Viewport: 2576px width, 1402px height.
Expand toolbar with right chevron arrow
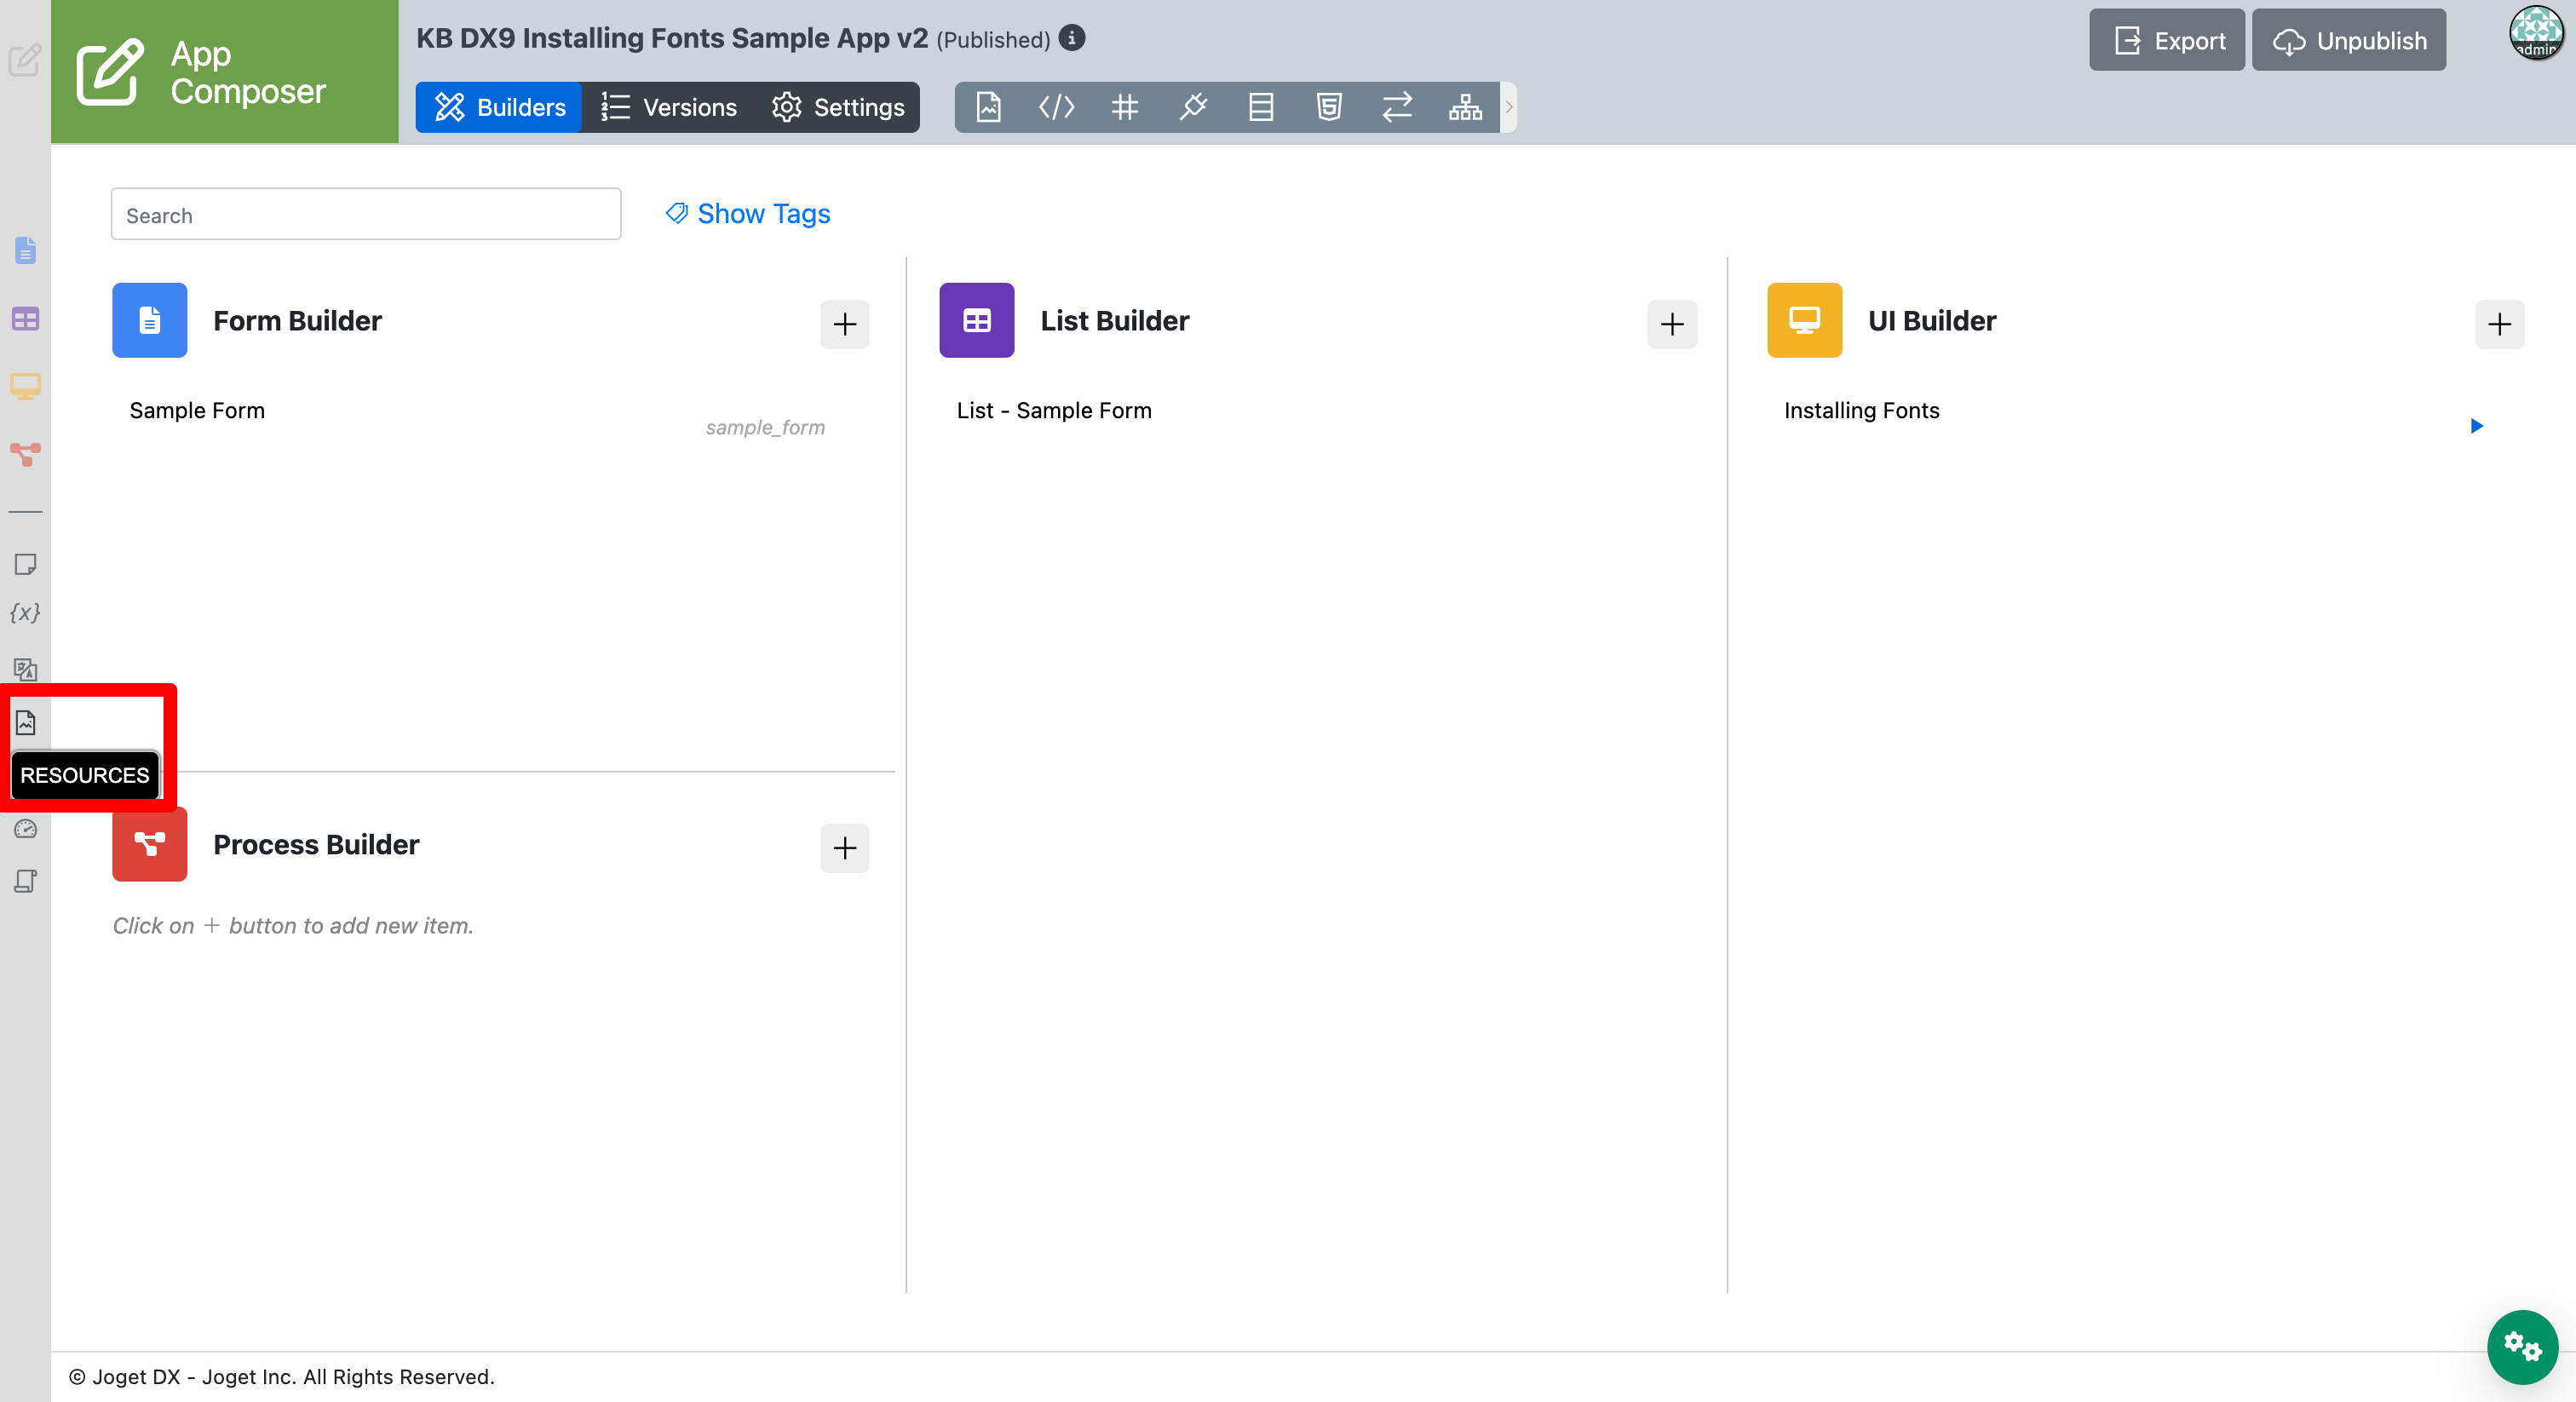tap(1509, 107)
